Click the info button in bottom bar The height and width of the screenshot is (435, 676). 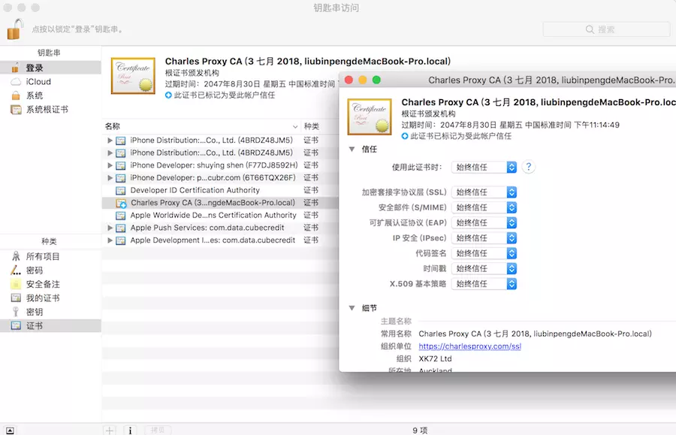[x=130, y=430]
